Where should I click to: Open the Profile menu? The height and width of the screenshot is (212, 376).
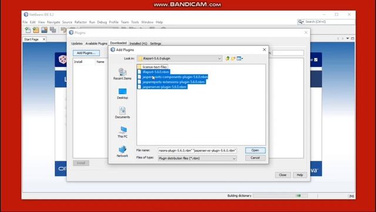113,22
